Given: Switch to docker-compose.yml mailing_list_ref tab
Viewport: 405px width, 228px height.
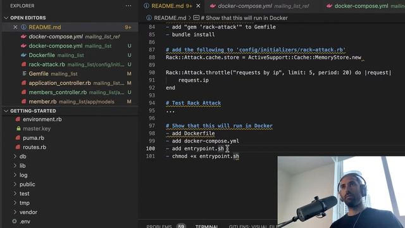Looking at the screenshot, I should tap(263, 6).
